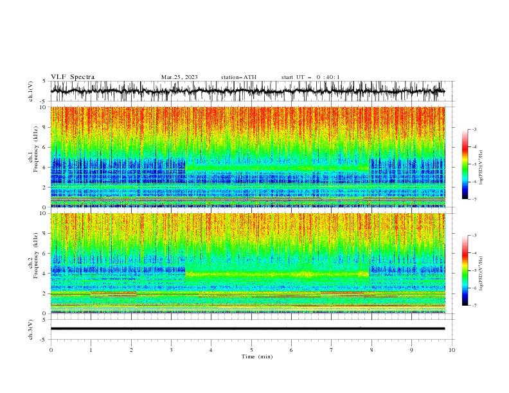Click time axis tick label "2"
Image resolution: width=509 pixels, height=393 pixels.
click(x=131, y=350)
